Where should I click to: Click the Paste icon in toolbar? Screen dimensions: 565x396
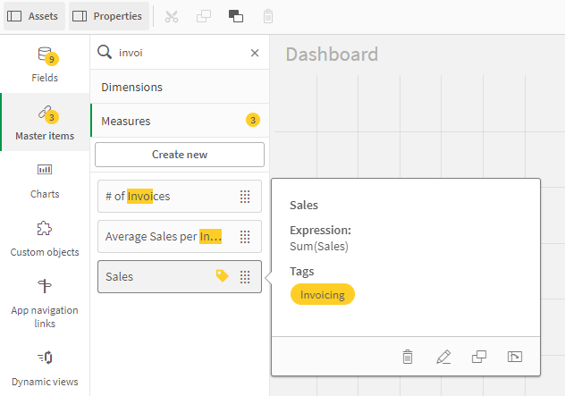pos(236,16)
